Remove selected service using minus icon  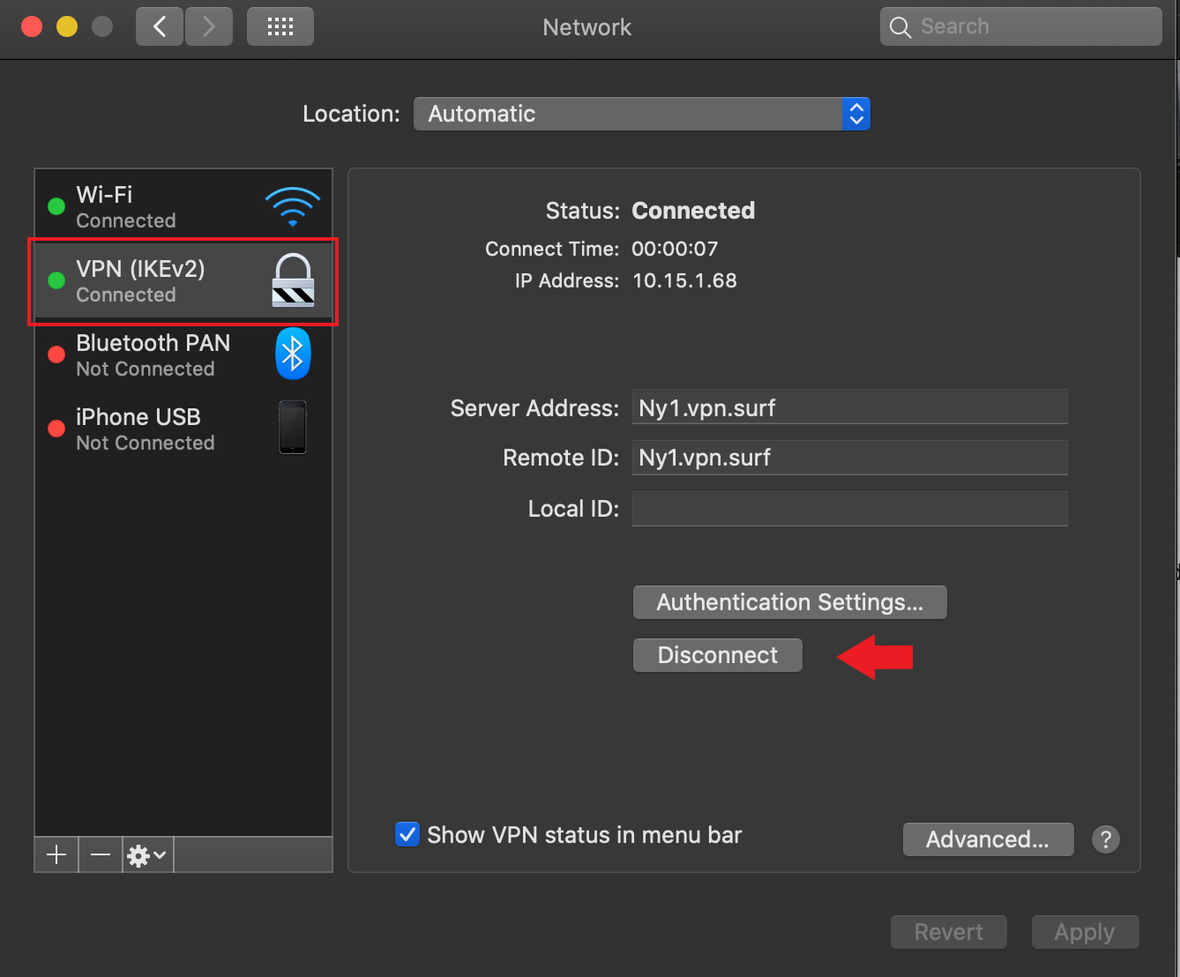[100, 854]
